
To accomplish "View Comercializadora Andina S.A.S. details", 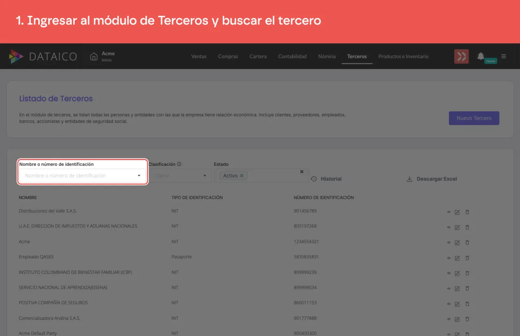I will click(x=449, y=319).
